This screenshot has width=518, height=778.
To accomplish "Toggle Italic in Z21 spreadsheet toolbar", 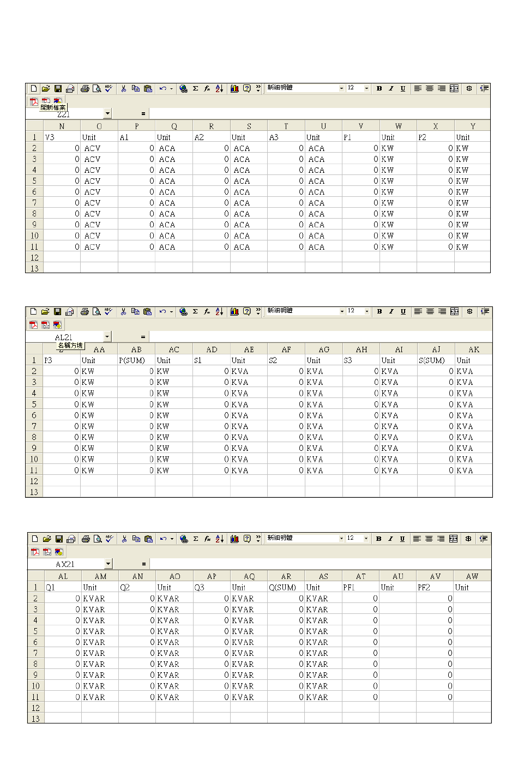I will coord(391,88).
